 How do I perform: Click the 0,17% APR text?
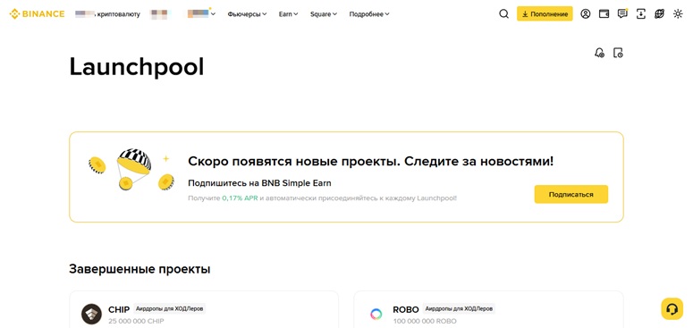[240, 198]
